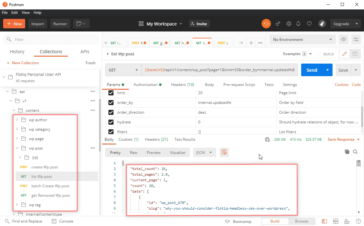364x226 pixels.
Task: Open keyboard shortcuts icon
Action: pos(347,221)
